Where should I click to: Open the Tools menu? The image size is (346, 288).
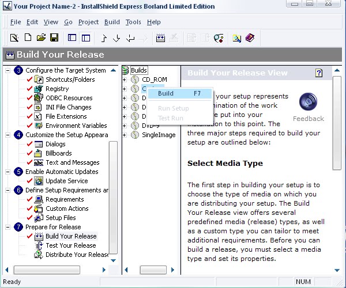tap(133, 22)
